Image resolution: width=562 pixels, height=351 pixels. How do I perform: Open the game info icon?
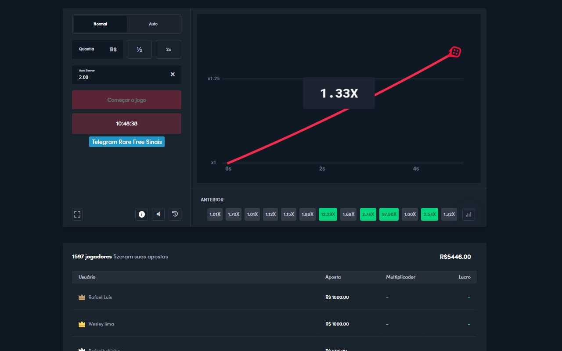pyautogui.click(x=141, y=214)
